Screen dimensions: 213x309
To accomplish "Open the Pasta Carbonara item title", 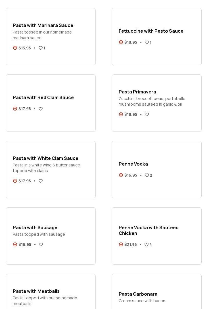I will coord(138,294).
